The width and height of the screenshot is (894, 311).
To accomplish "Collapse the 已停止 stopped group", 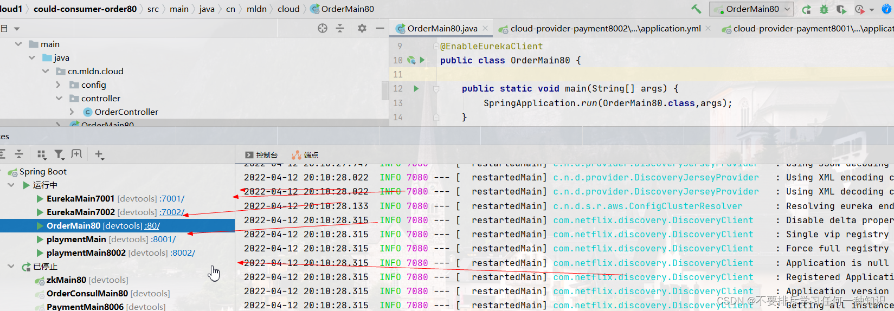I will pyautogui.click(x=11, y=267).
